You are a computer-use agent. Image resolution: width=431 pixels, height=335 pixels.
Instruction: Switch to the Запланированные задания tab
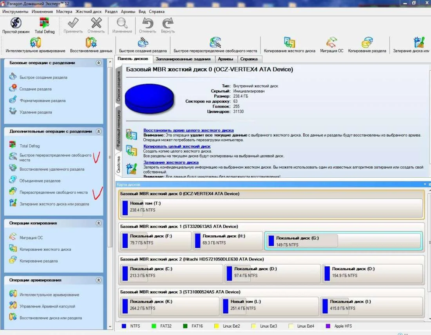coord(183,59)
